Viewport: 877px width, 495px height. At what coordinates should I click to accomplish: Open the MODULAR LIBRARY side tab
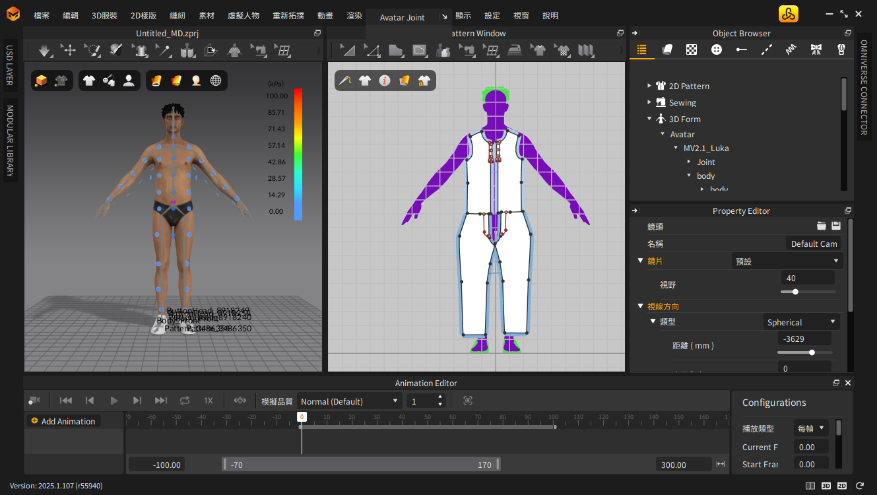tap(10, 141)
